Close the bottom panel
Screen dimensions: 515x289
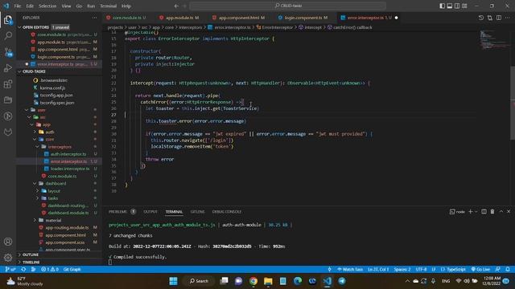pos(509,212)
